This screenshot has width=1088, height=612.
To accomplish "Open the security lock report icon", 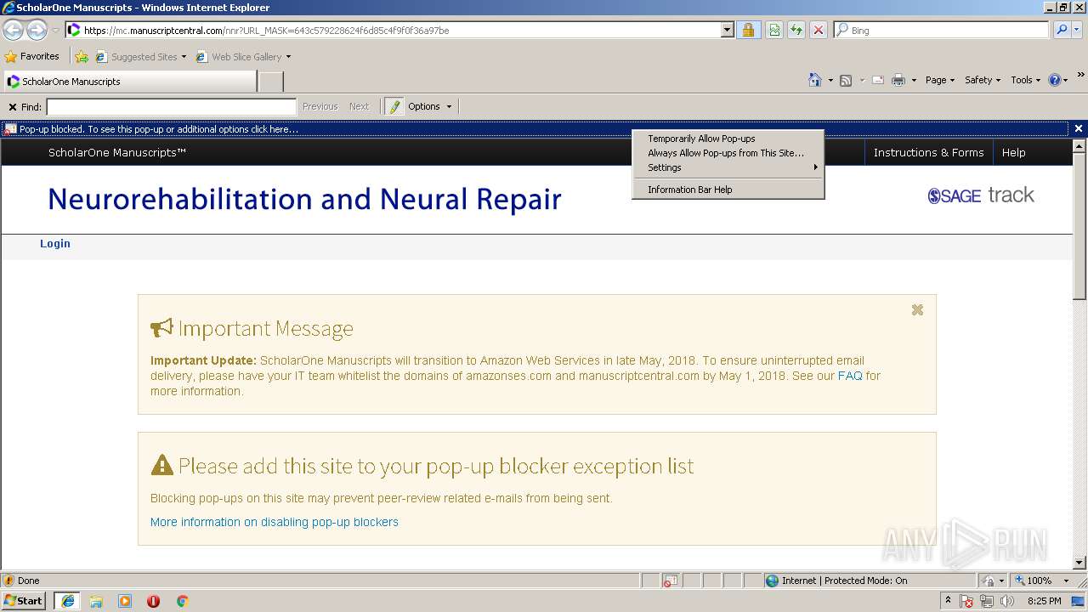I will (748, 31).
